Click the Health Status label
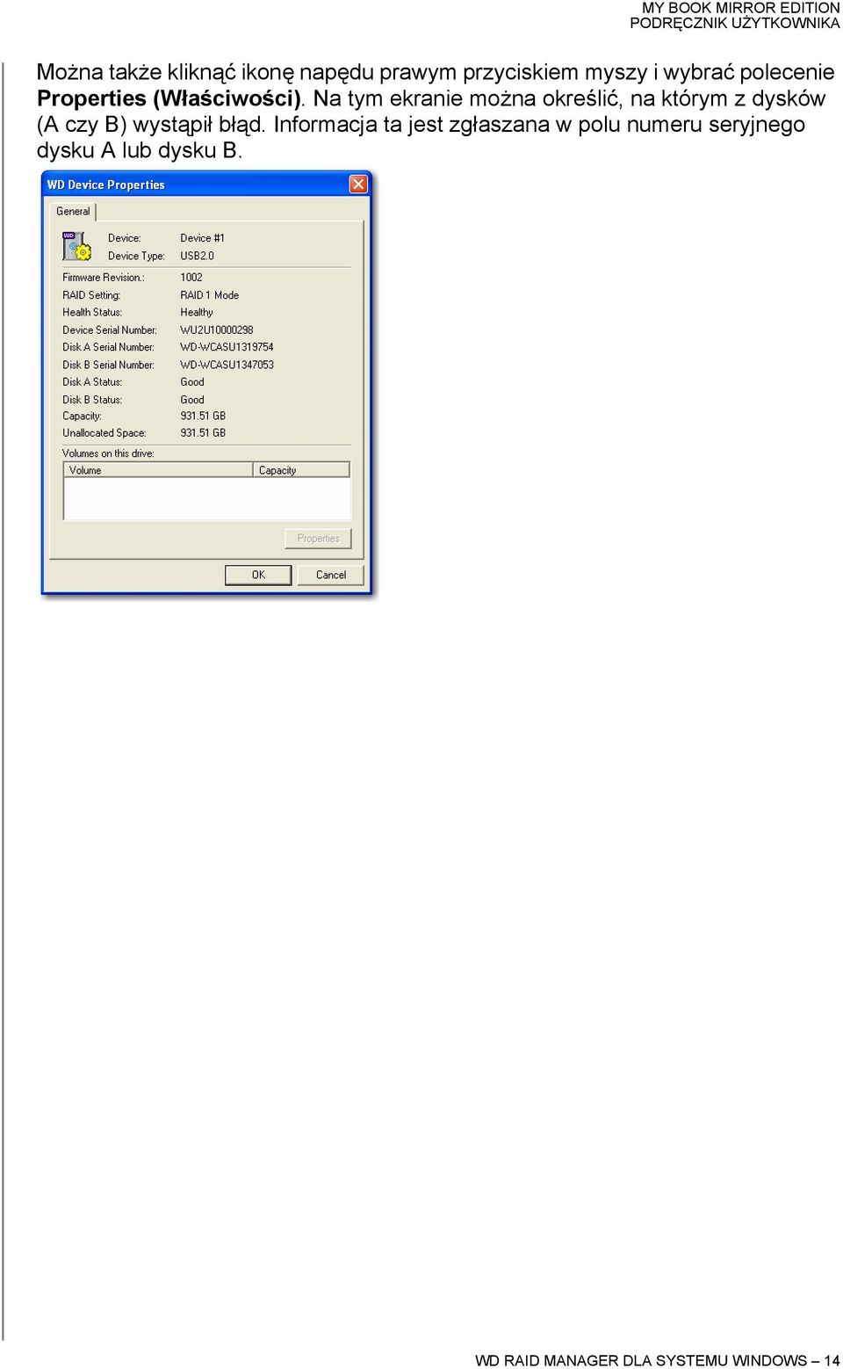The image size is (843, 1369). (92, 312)
